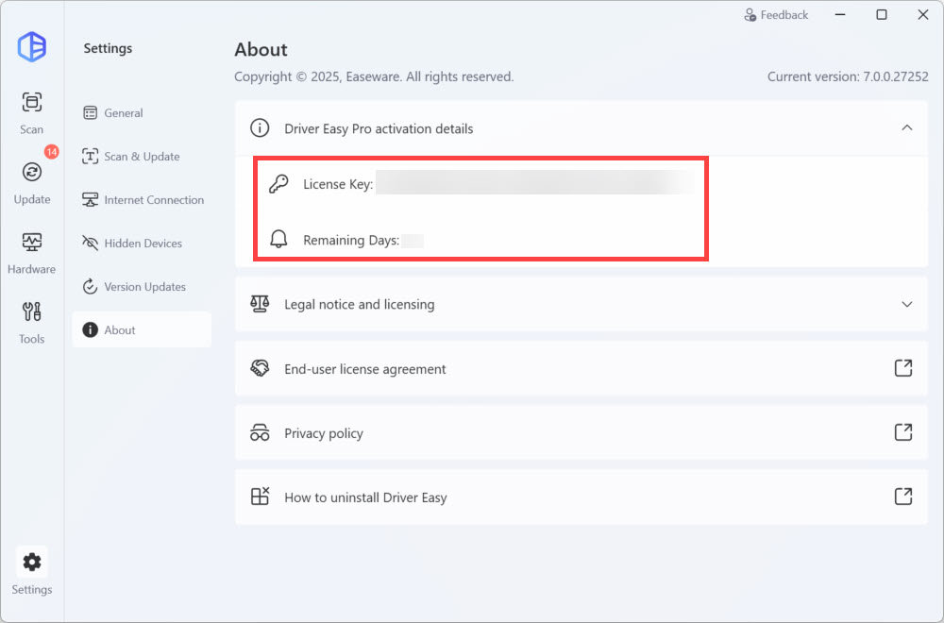Select the General settings item
Viewport: 944px width, 623px height.
[x=143, y=112]
